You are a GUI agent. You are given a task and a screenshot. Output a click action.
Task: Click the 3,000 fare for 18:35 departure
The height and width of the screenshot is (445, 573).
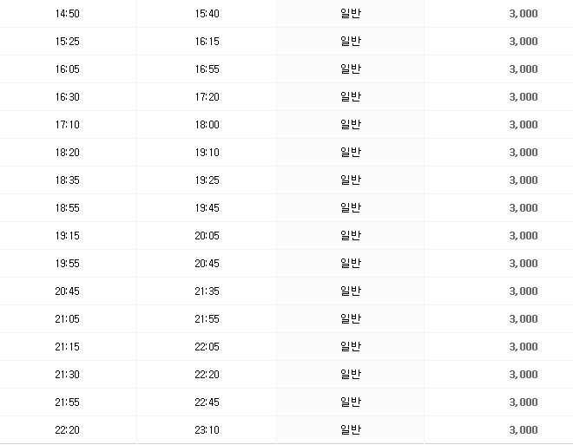(524, 180)
